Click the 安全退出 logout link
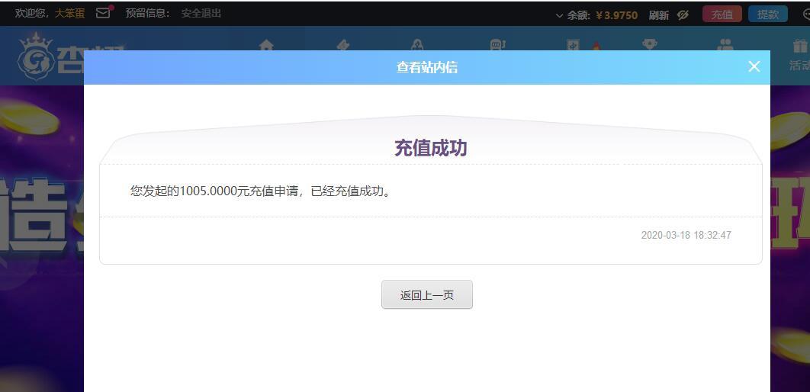 coord(201,14)
